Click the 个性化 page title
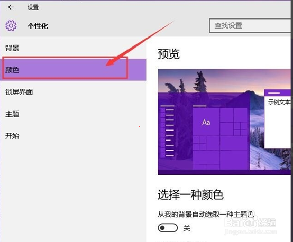The width and height of the screenshot is (293, 242). (x=38, y=26)
